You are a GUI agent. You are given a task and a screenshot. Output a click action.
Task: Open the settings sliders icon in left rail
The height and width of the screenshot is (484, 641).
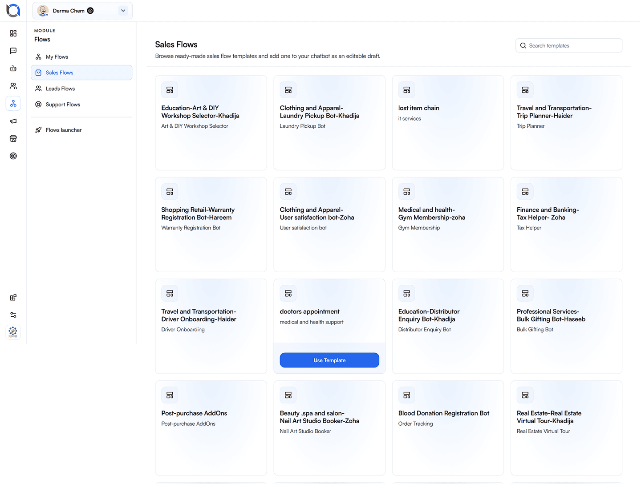pyautogui.click(x=13, y=315)
